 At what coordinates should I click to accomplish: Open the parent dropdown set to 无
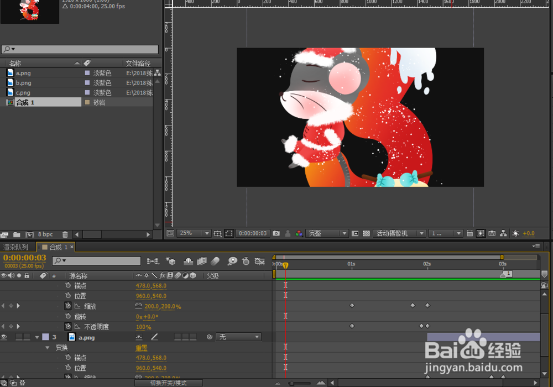click(x=238, y=337)
